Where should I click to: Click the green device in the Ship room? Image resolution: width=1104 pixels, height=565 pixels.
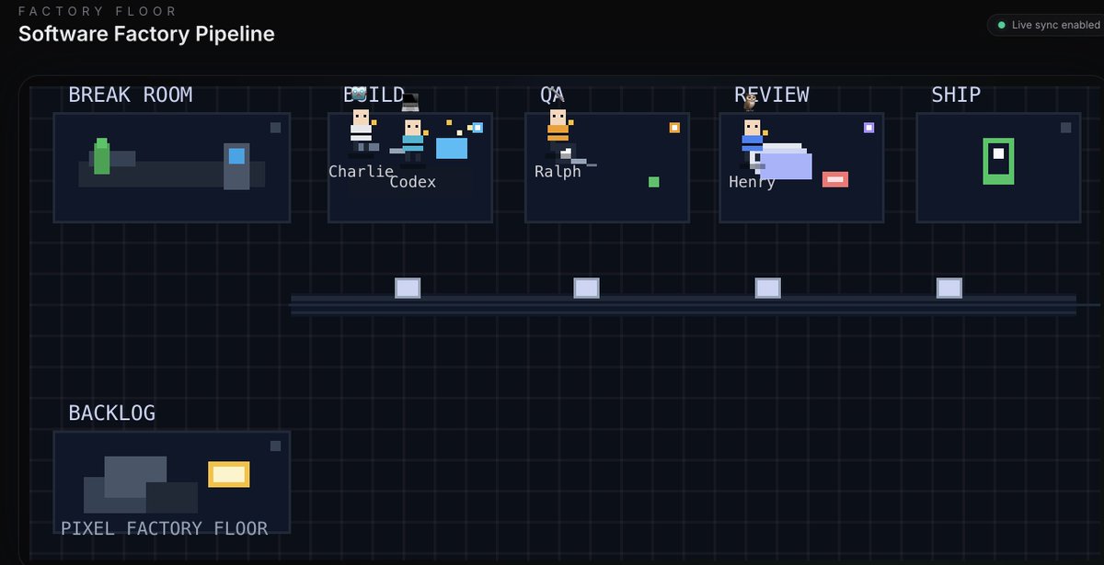click(998, 161)
